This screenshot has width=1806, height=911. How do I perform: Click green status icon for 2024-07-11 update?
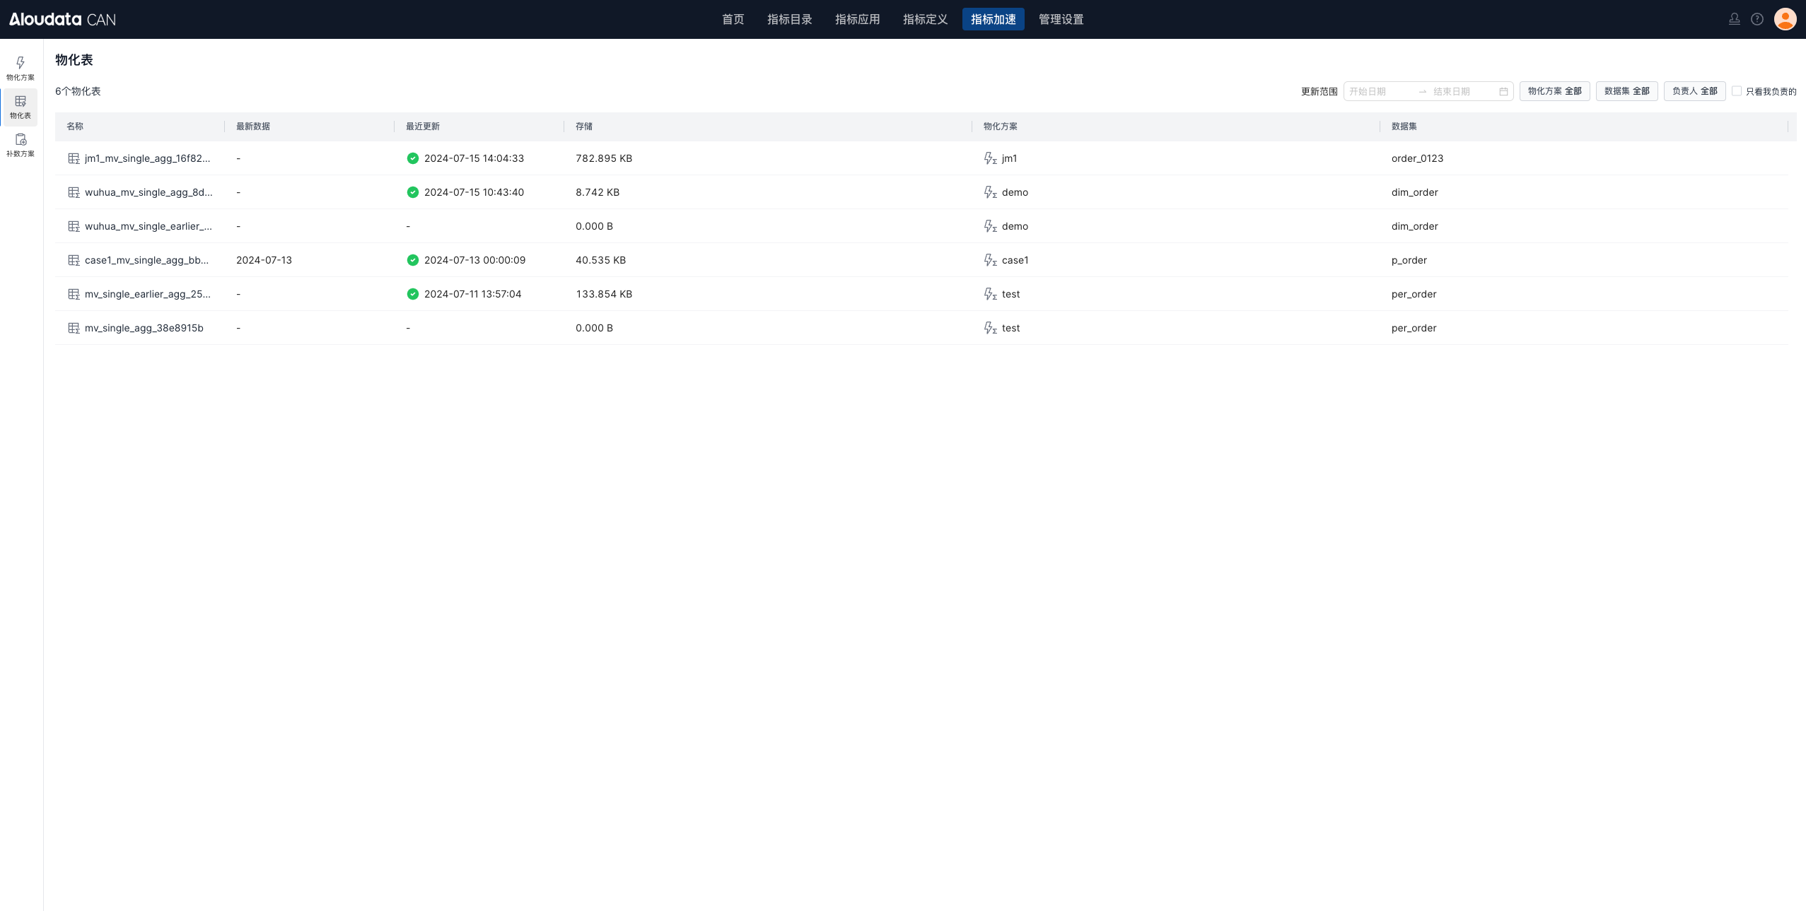[413, 294]
